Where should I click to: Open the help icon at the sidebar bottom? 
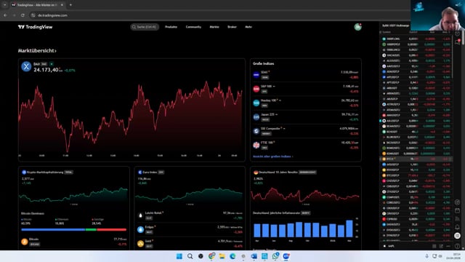coord(457,246)
